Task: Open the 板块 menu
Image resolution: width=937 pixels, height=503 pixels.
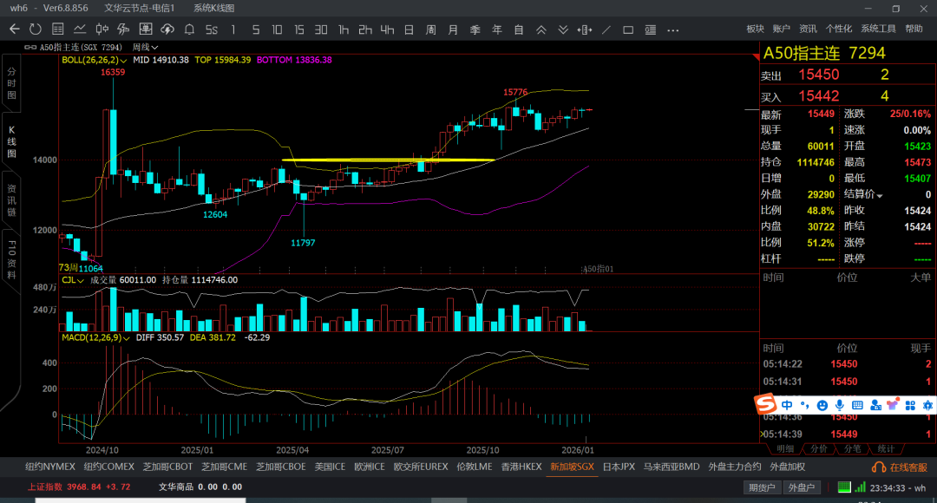Action: pyautogui.click(x=756, y=29)
